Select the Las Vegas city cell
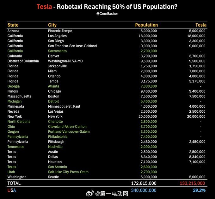The height and width of the screenshot is (199, 215). (56, 111)
